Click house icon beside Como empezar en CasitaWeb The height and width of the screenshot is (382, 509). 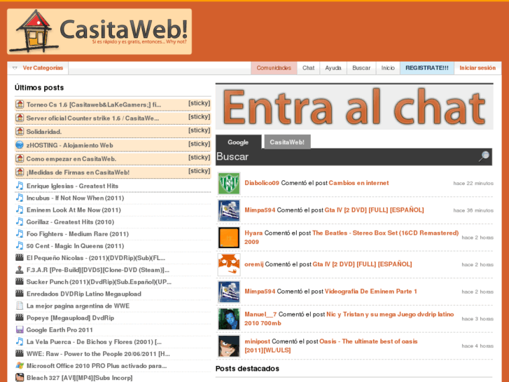(x=20, y=158)
